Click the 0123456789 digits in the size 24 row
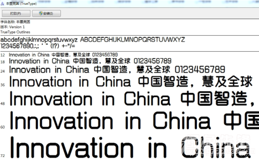Screen dimensions: 259x160 (200, 70)
